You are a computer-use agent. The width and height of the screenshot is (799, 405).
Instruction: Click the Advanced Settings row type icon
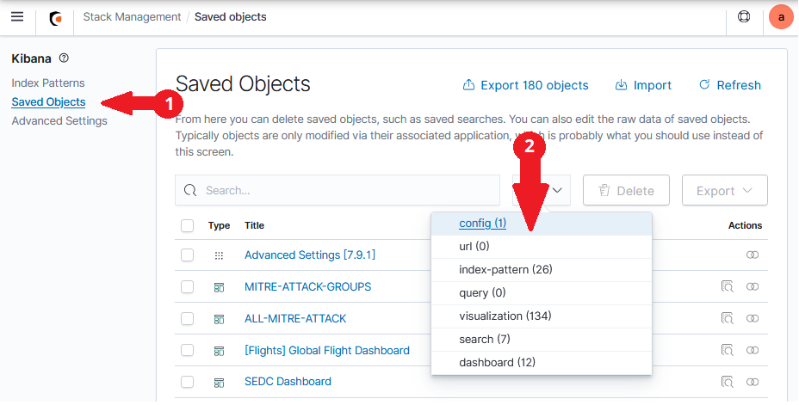(x=219, y=255)
